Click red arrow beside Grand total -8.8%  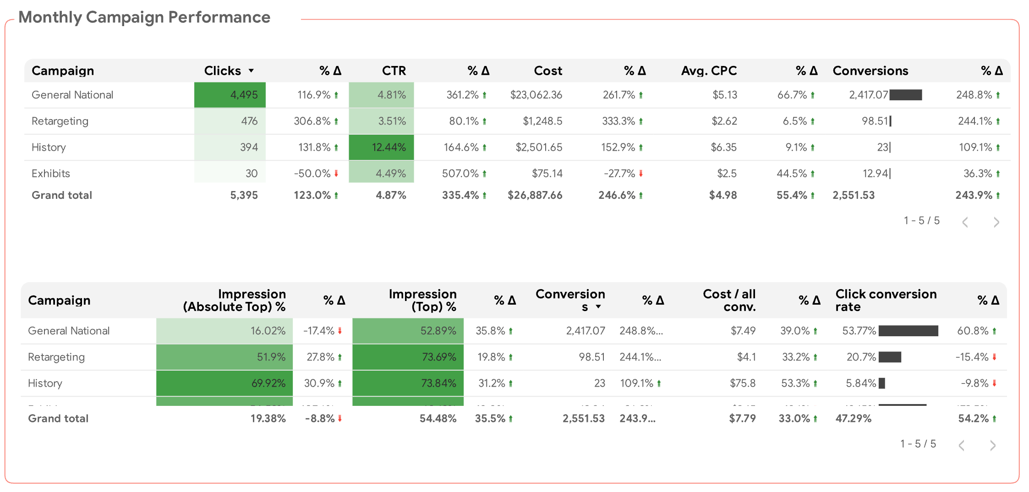tap(340, 418)
